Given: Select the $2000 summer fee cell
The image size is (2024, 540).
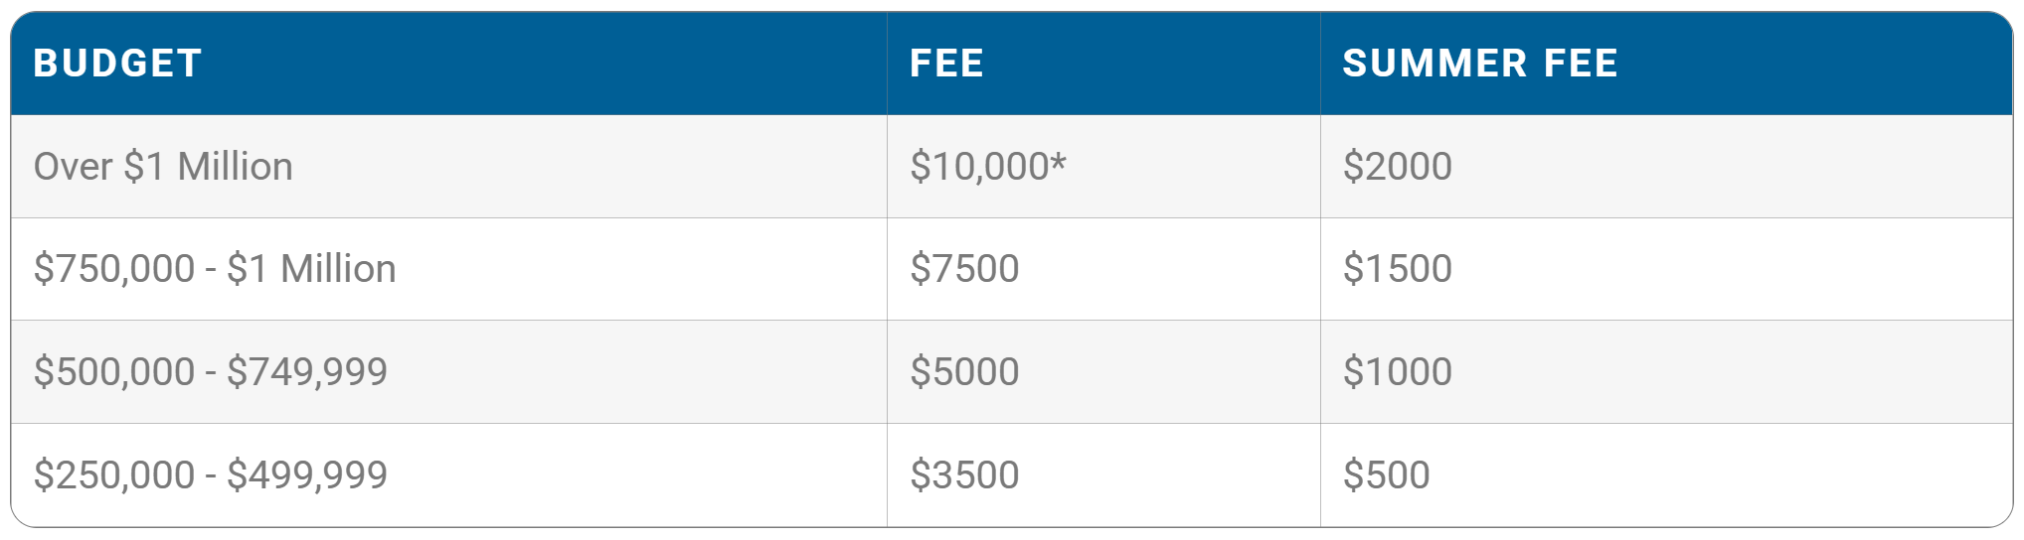Looking at the screenshot, I should point(1397,167).
